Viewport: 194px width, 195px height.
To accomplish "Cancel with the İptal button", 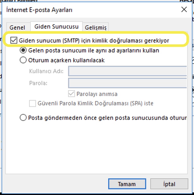I will click(x=169, y=184).
